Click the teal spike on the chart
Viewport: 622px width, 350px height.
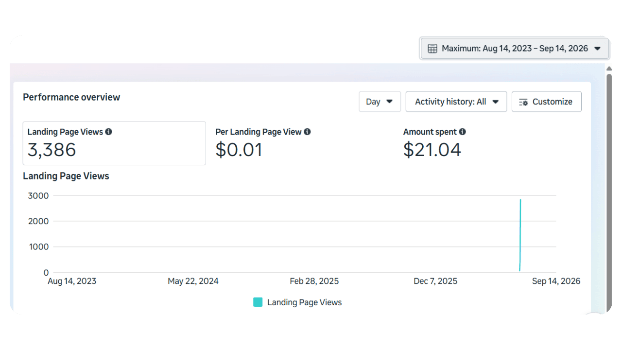click(x=520, y=235)
